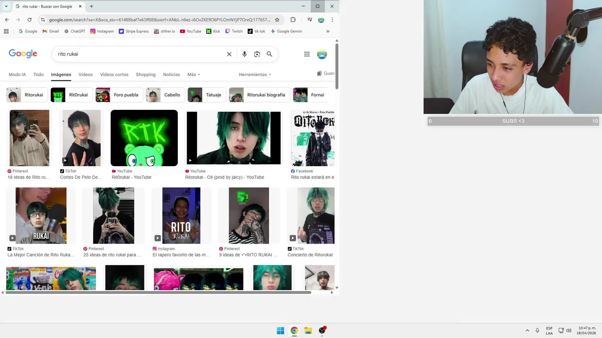Switch to the Shopping tab
This screenshot has width=602, height=338.
146,75
